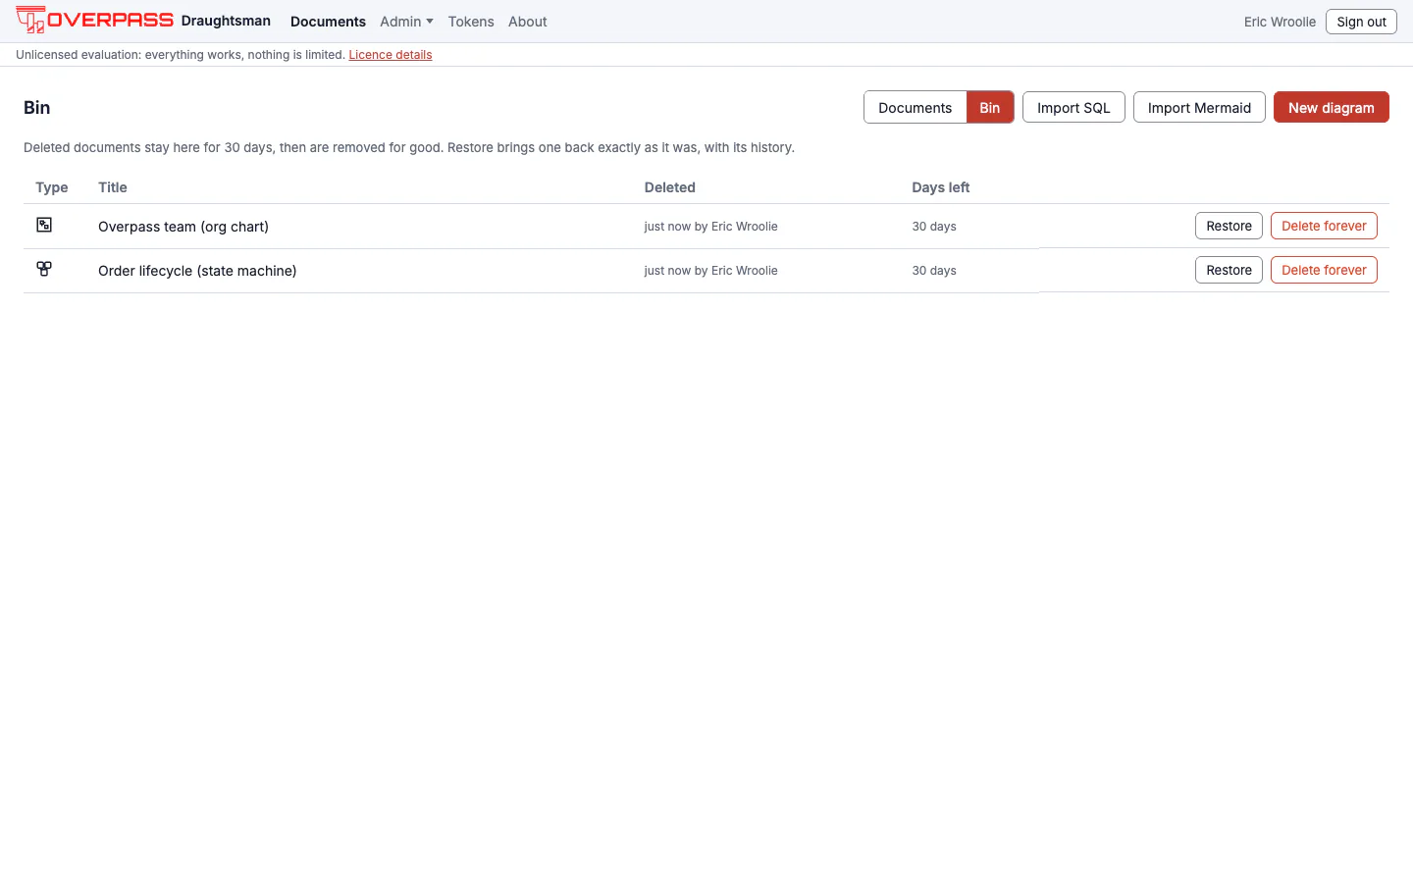Click the Sign out button

(x=1361, y=22)
